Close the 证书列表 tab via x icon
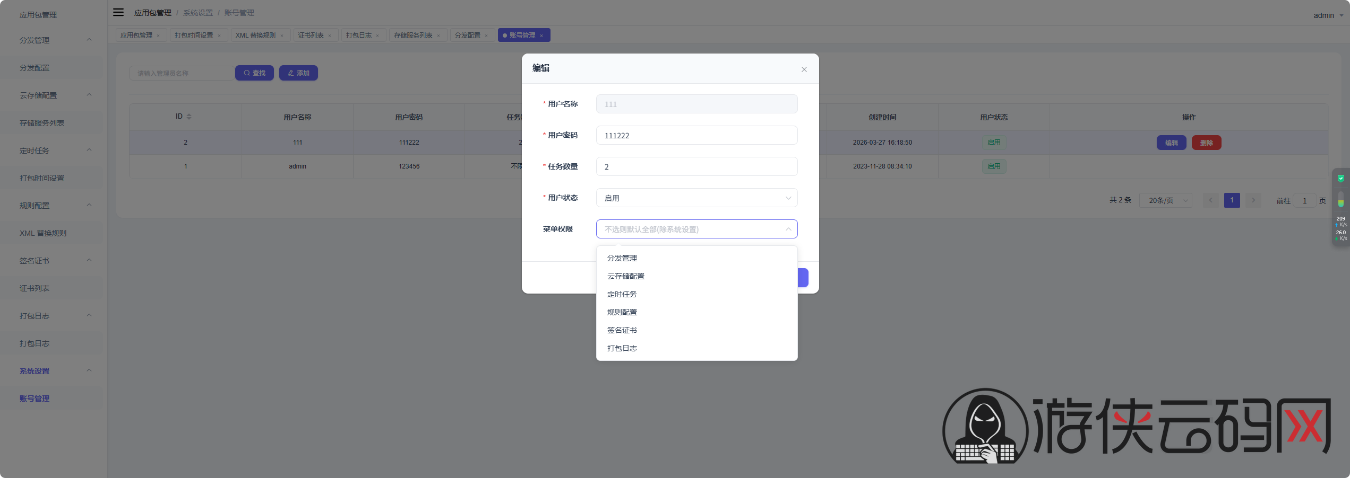 [330, 36]
